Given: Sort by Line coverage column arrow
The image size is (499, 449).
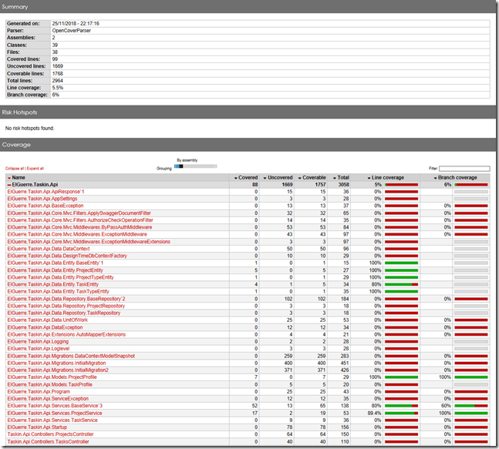Looking at the screenshot, I should [x=369, y=178].
